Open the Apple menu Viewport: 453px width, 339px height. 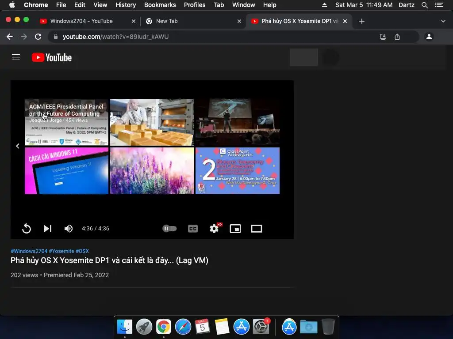click(12, 5)
